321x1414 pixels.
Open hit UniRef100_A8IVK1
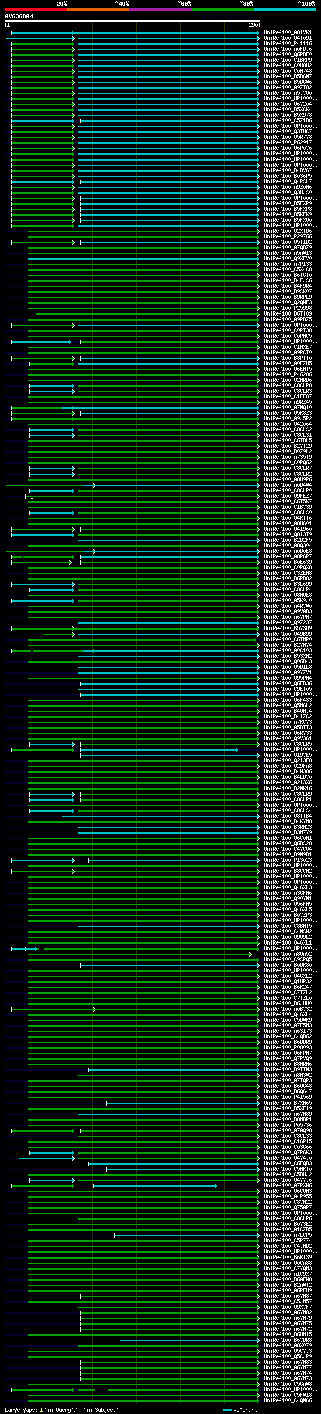(x=288, y=33)
